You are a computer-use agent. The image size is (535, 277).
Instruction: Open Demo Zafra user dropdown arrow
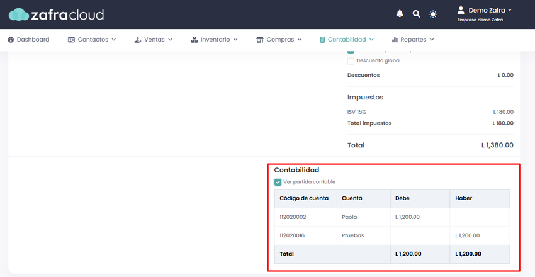click(510, 10)
